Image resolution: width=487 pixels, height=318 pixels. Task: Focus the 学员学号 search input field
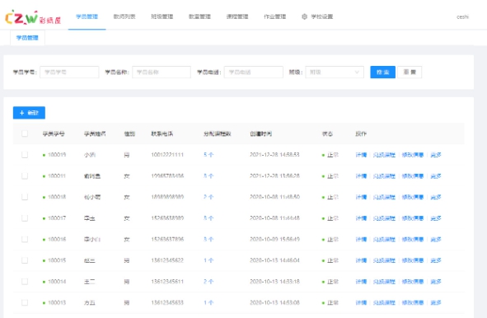[69, 72]
